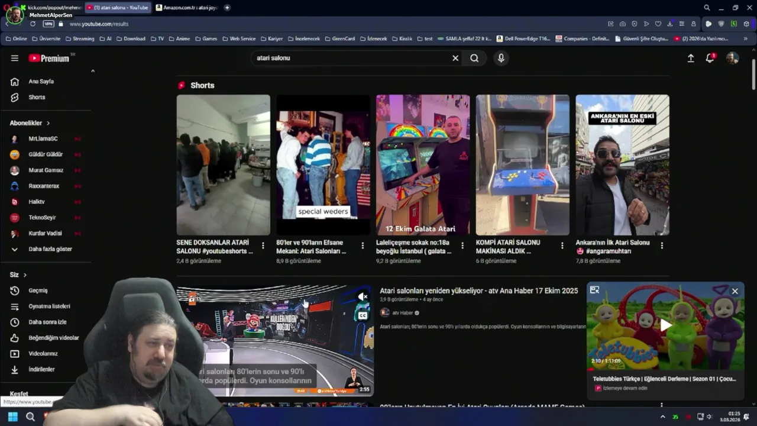This screenshot has width=757, height=426.
Task: Open options for SENE DOKSANLAR ATARİ SALONU short
Action: [263, 246]
